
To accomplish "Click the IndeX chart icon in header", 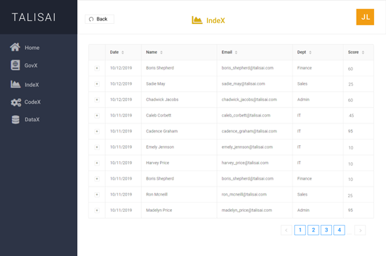I will tap(197, 20).
